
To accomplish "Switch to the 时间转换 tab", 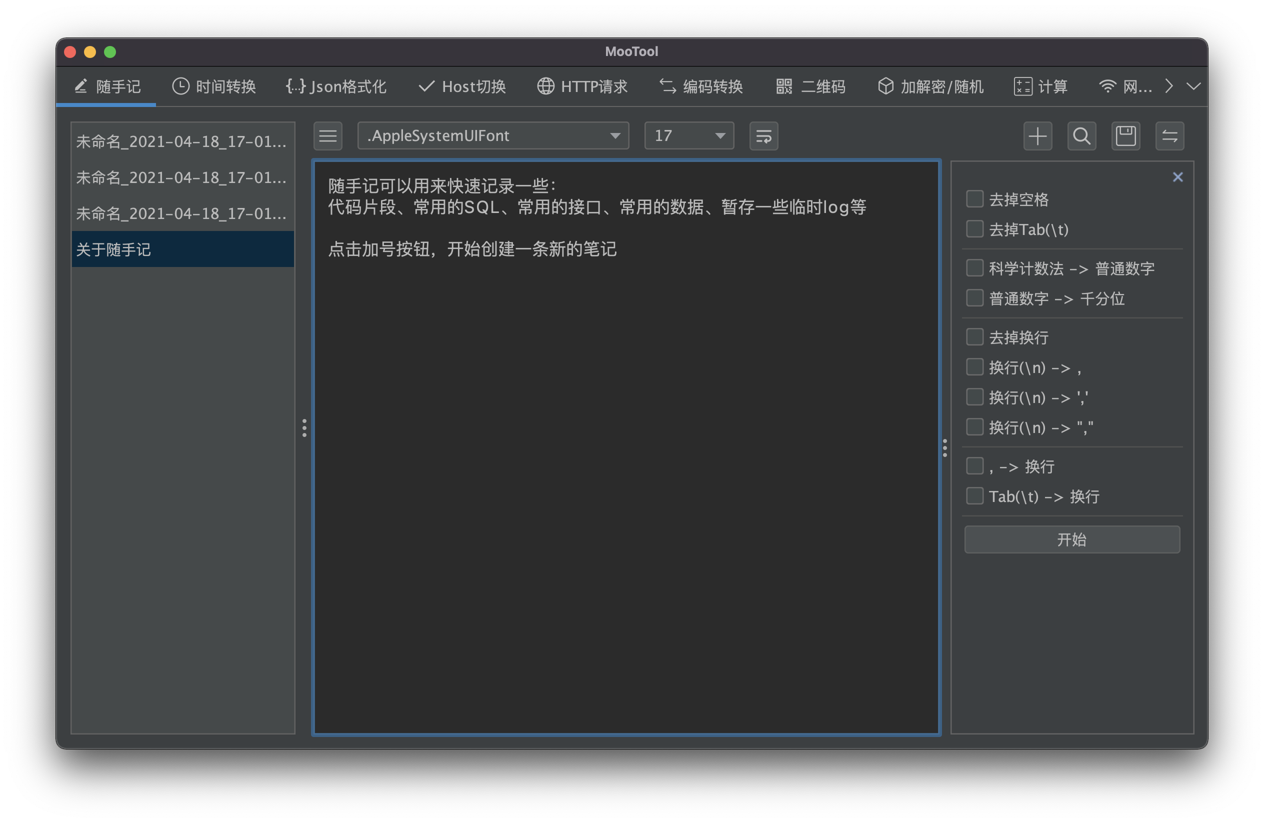I will point(214,86).
